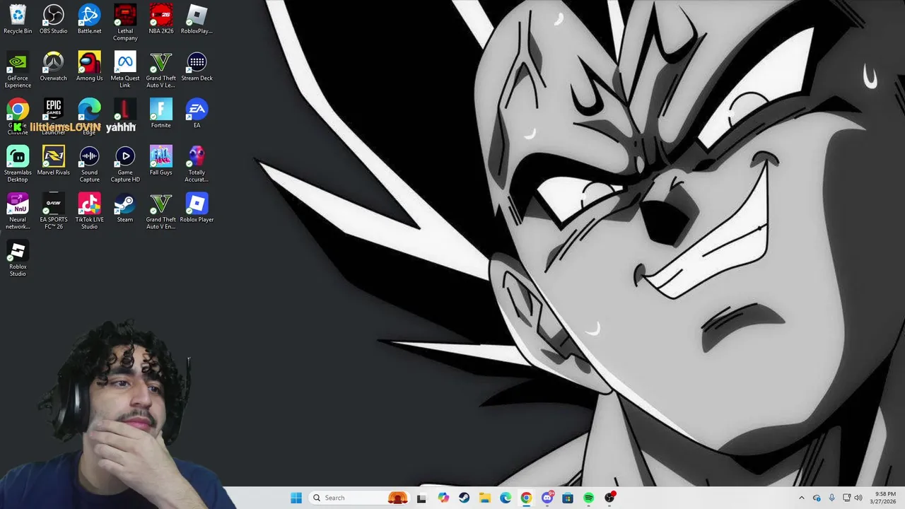Open the Sound Capture desktop shortcut
Viewport: 905px width, 509px height.
(x=89, y=164)
